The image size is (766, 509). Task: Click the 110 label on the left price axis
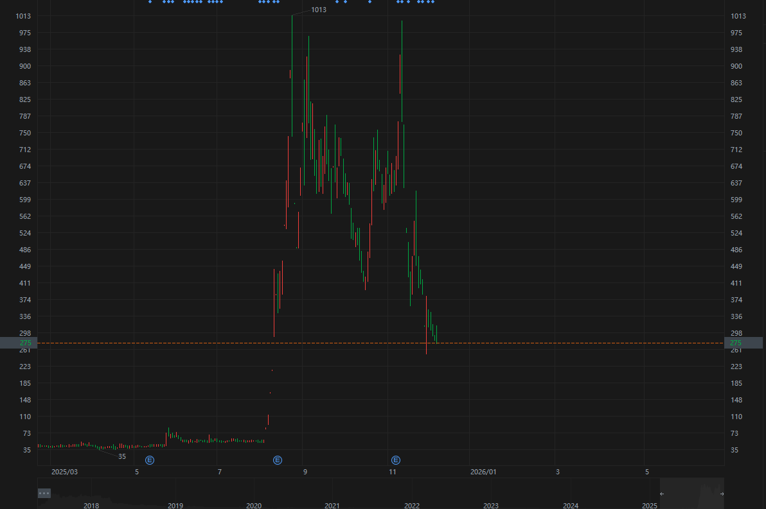25,417
